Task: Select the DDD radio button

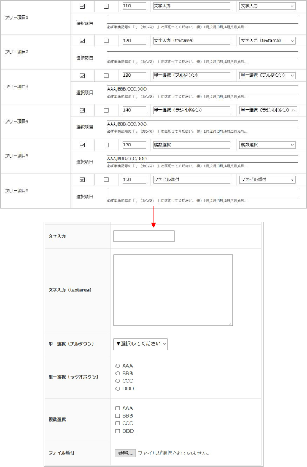Action: point(117,389)
